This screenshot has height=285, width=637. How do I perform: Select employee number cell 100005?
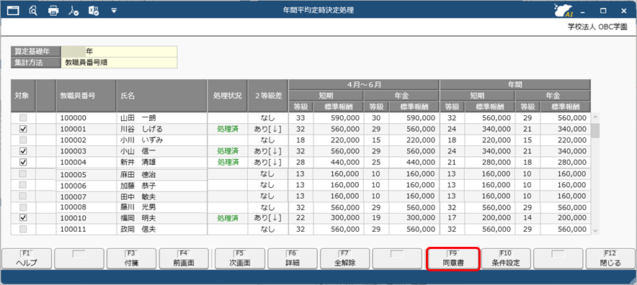pos(86,175)
